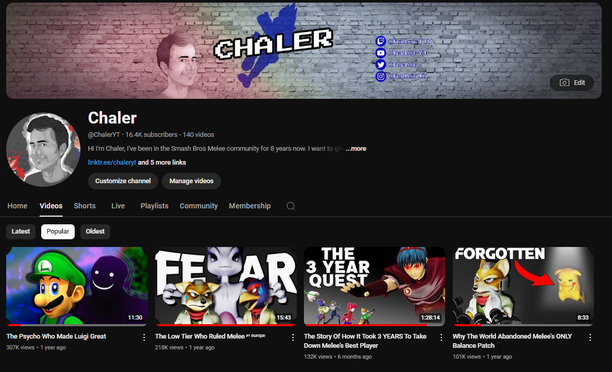
Task: Open options menu for Luigi video
Action: [x=144, y=338]
